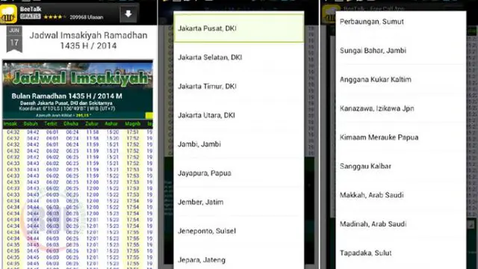Tap the Imsak column header
The height and width of the screenshot is (269, 478).
pos(10,124)
